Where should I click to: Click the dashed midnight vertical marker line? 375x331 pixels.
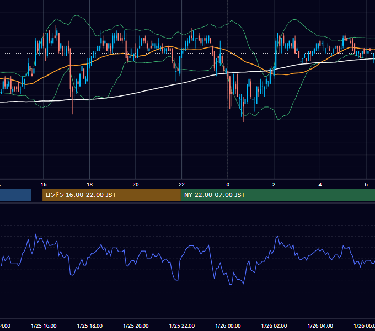point(228,90)
